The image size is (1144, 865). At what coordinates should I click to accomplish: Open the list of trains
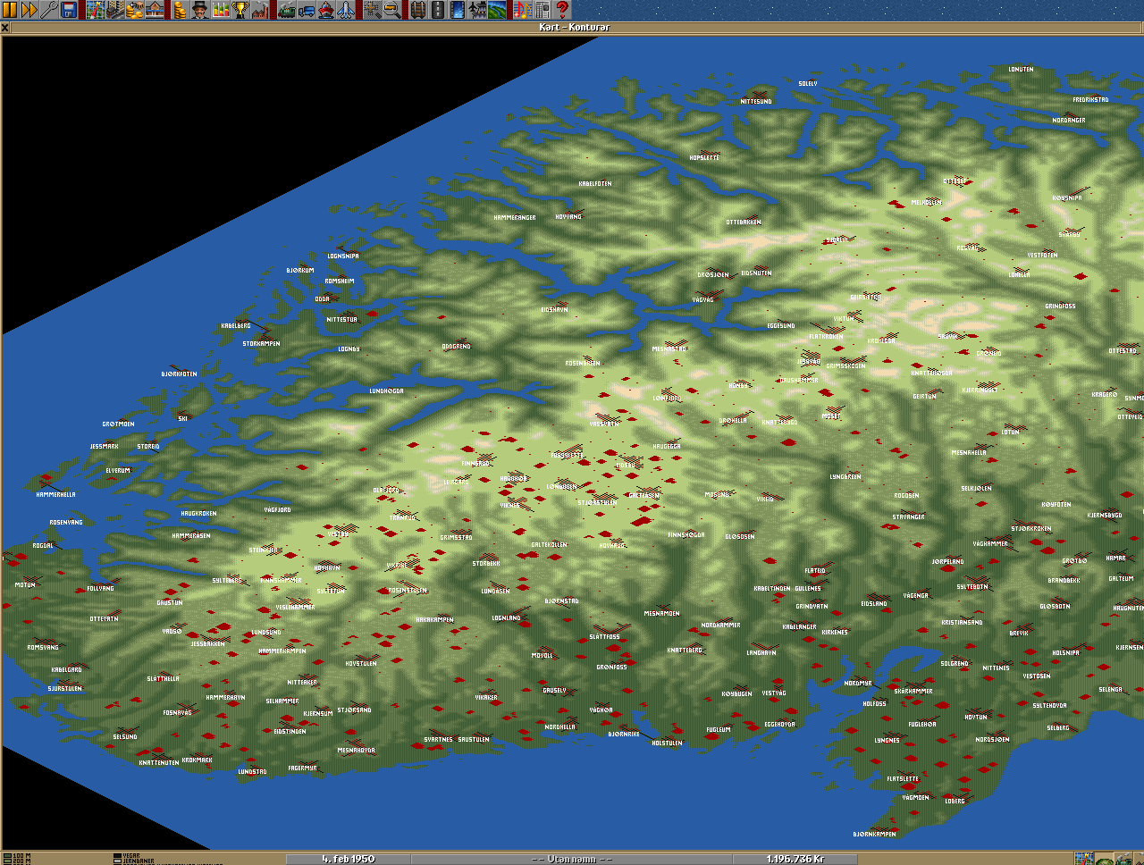287,10
